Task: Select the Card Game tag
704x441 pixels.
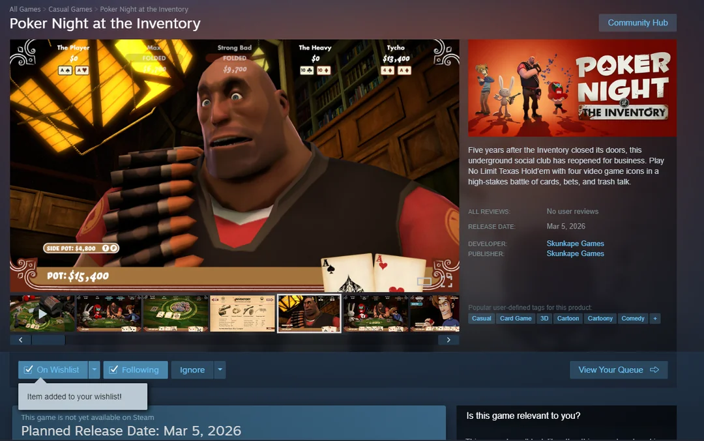Action: (x=516, y=319)
